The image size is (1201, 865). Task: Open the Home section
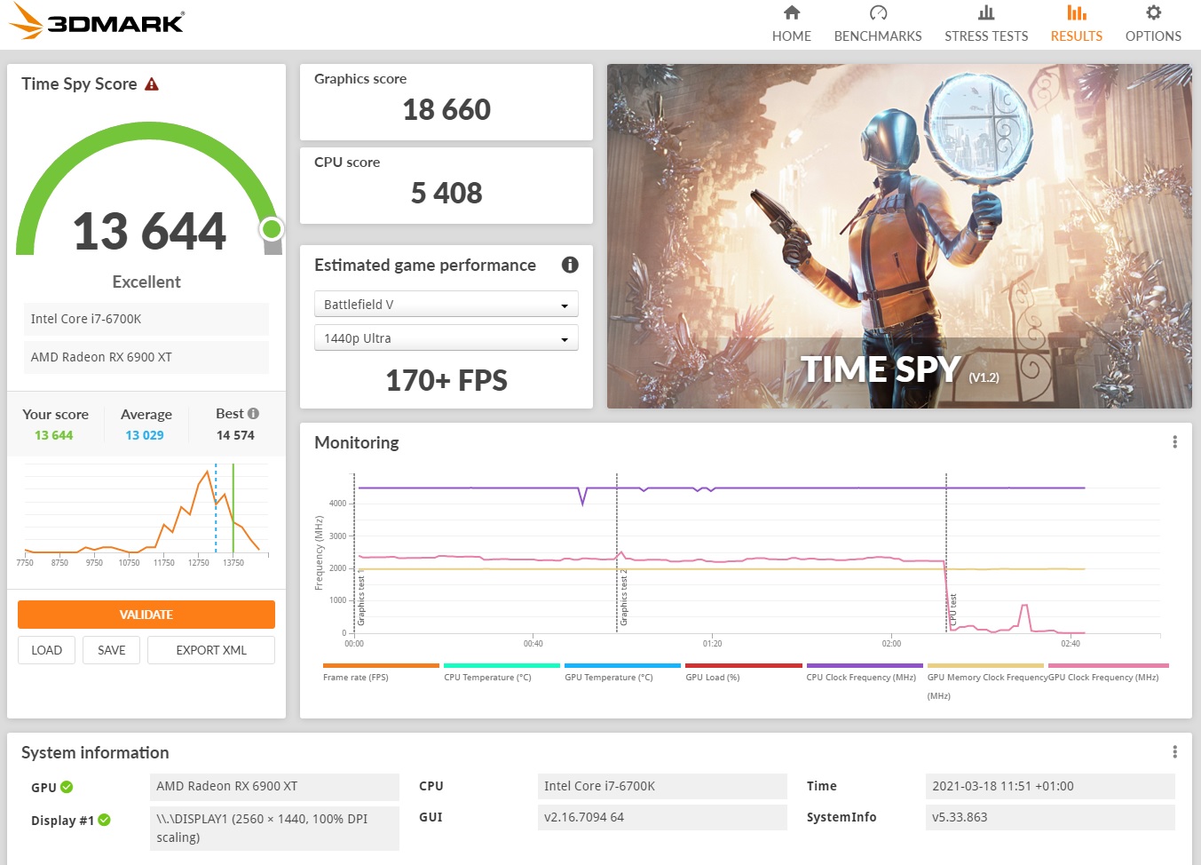pos(791,24)
